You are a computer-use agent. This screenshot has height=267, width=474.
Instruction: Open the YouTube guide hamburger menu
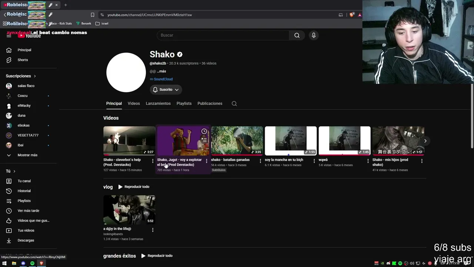pos(9,35)
